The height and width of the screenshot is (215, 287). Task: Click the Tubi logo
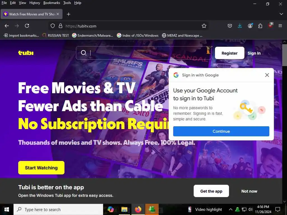26,53
